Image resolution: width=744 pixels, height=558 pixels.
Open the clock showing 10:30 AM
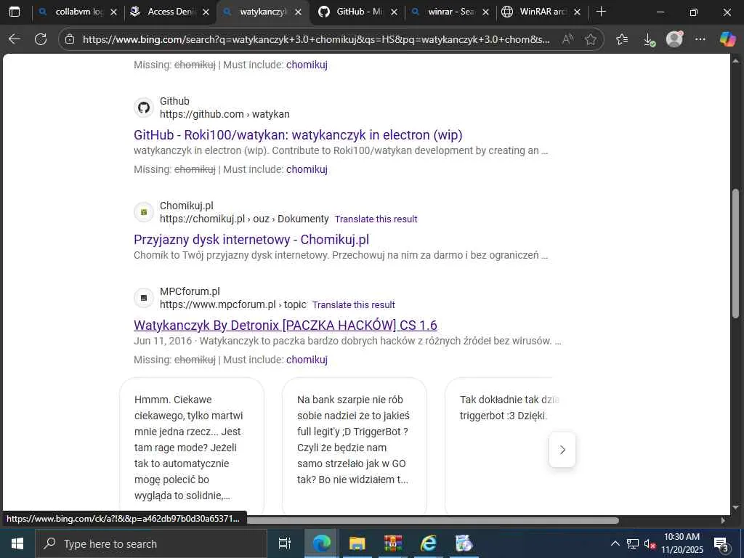tap(682, 543)
